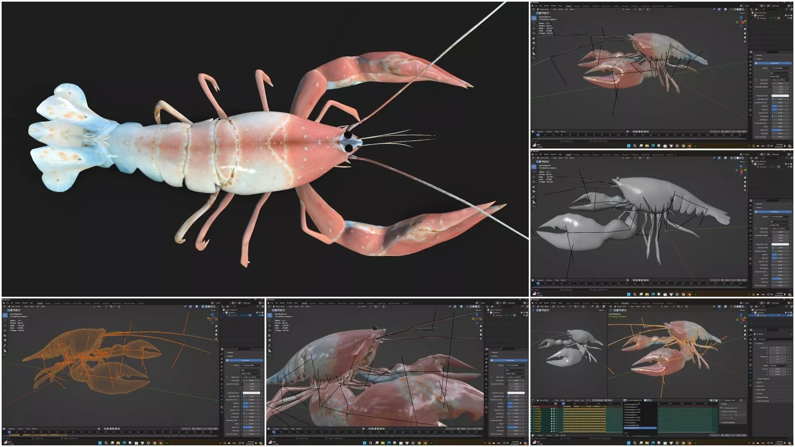This screenshot has width=795, height=447.
Task: Switch to Animation tab in animation workspace screenshot
Action: click(625, 303)
